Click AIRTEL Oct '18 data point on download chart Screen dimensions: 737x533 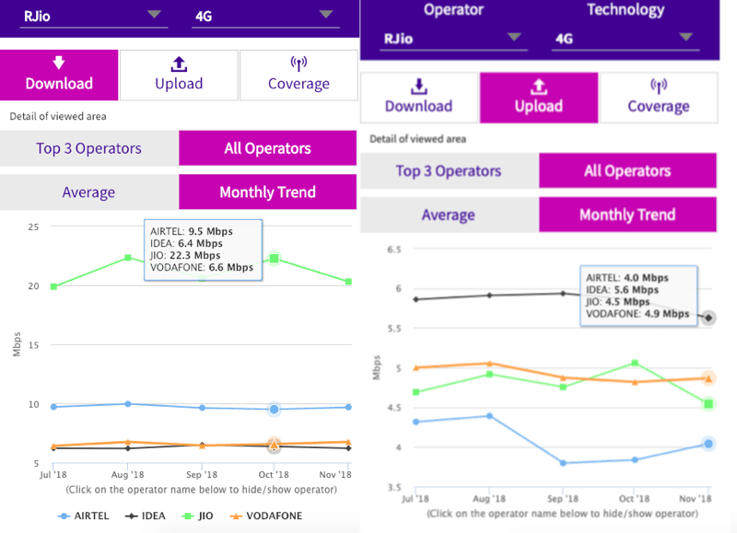[274, 410]
